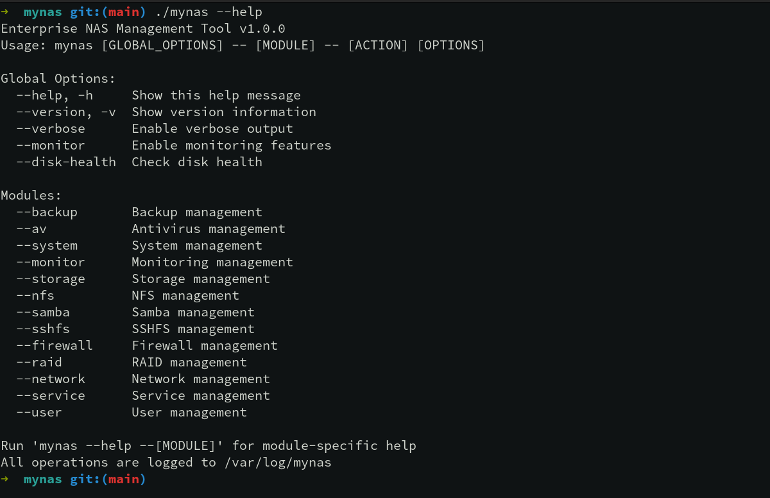The image size is (770, 498).
Task: Select the --av antivirus module flag
Action: click(31, 229)
